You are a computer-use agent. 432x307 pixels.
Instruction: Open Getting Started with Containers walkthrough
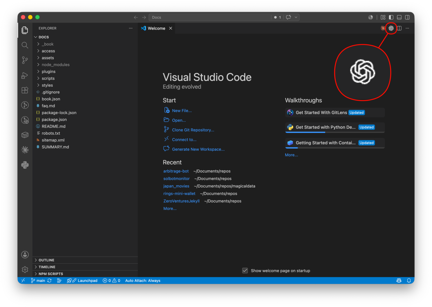pyautogui.click(x=335, y=143)
